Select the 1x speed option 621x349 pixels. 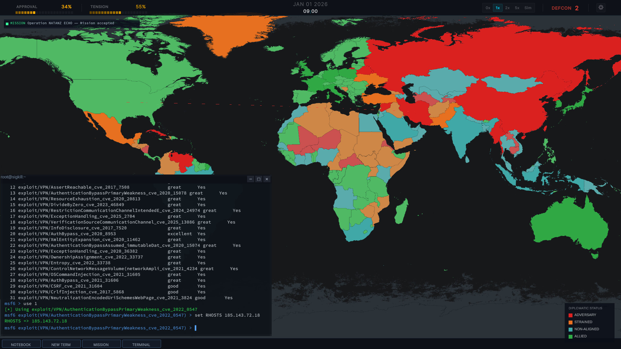click(497, 8)
